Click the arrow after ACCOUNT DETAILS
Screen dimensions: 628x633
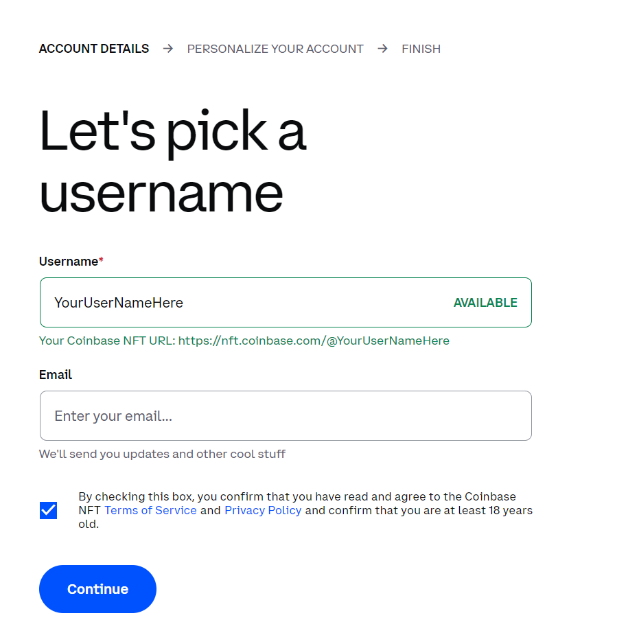168,49
